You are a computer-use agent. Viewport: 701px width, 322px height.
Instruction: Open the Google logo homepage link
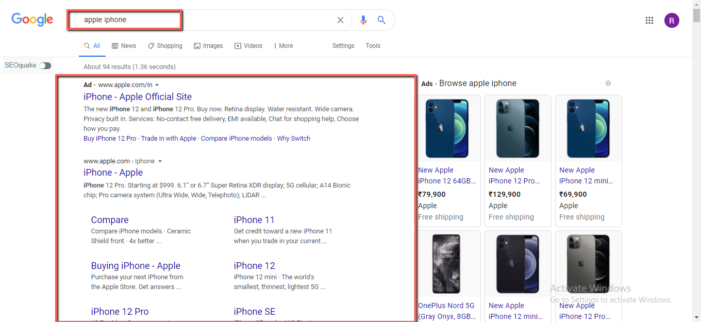pyautogui.click(x=32, y=20)
